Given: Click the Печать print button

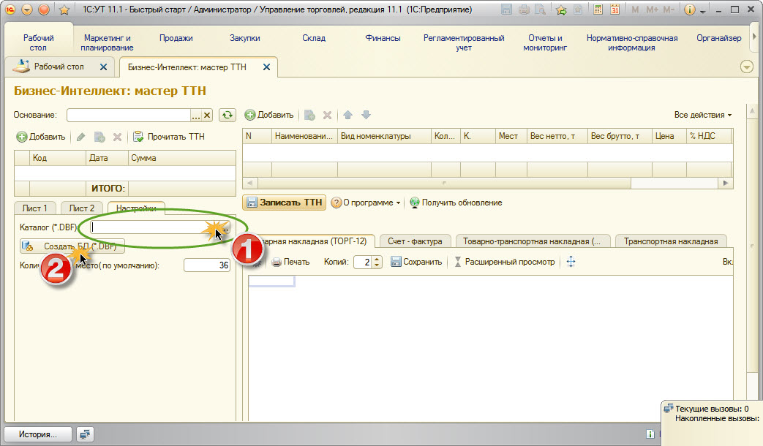Looking at the screenshot, I should pyautogui.click(x=290, y=262).
